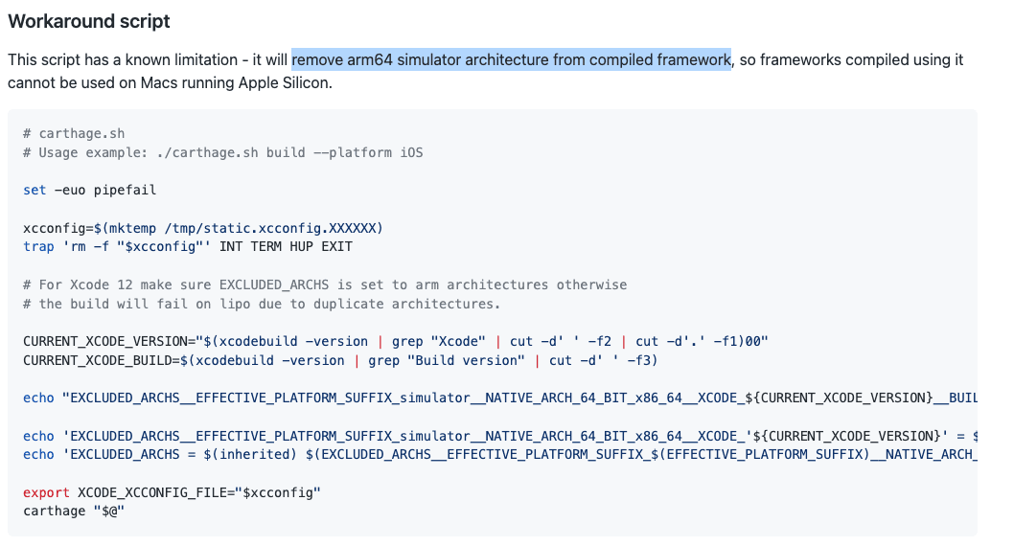Click the blue "set" keyword

[35, 190]
